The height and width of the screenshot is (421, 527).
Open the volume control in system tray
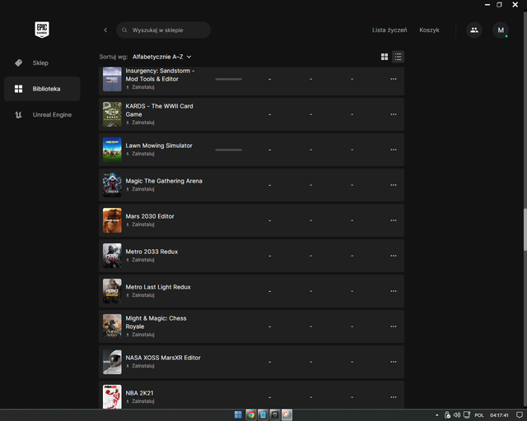pyautogui.click(x=457, y=415)
